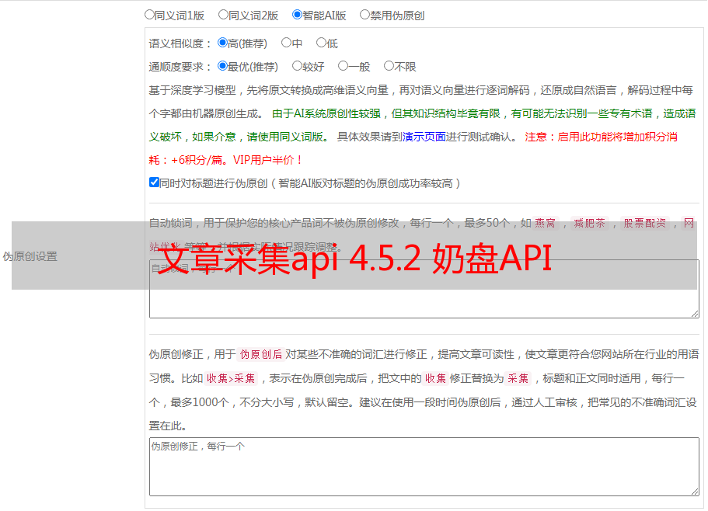Screen dimensions: 708x511
Task: Click the red VIP用户半价 notice text
Action: pyautogui.click(x=268, y=160)
